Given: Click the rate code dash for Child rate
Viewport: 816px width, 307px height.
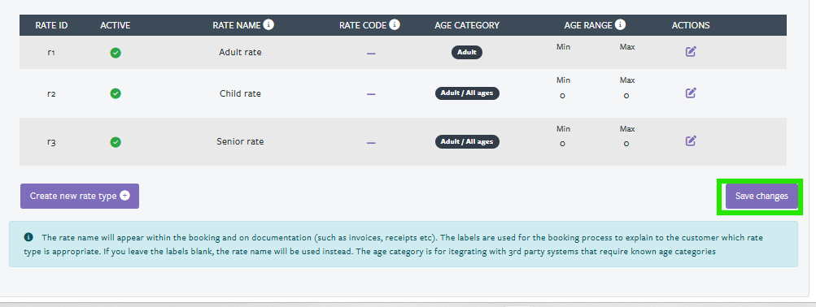Looking at the screenshot, I should tap(371, 94).
